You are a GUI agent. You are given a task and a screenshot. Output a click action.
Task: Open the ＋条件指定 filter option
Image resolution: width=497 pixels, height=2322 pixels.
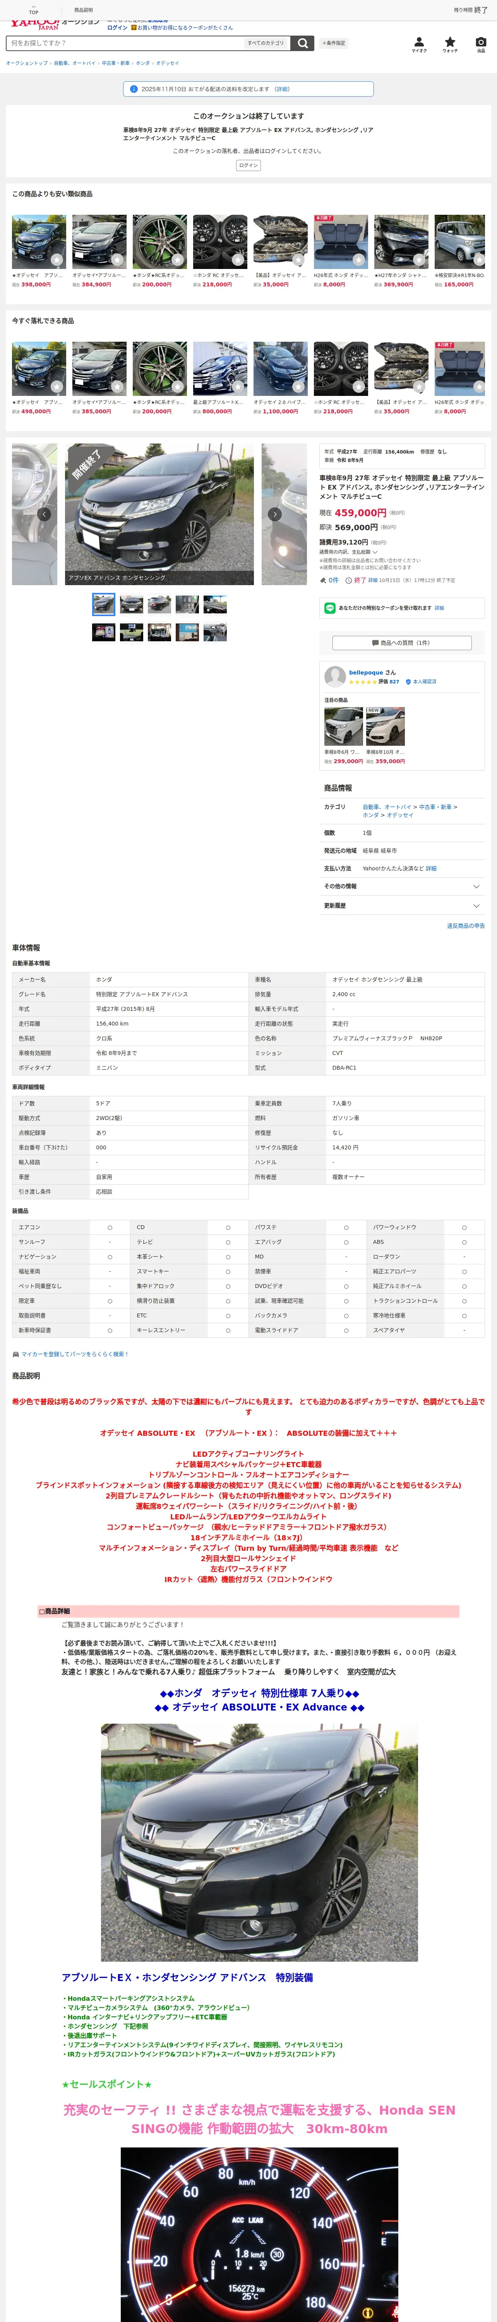(x=334, y=43)
